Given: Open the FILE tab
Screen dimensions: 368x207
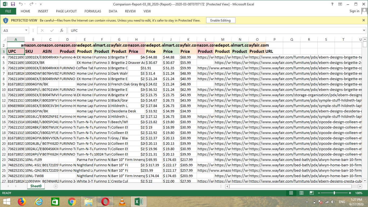Looking at the screenshot, I should (8, 11).
